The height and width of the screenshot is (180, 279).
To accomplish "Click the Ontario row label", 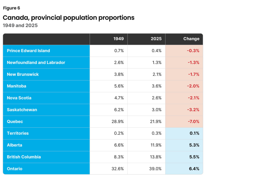I will click(15, 169).
